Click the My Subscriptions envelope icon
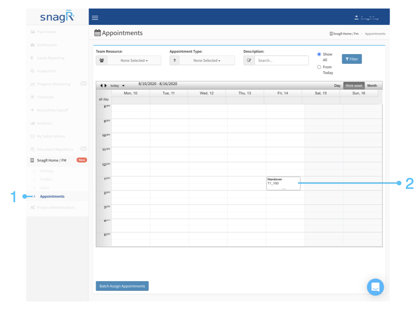The height and width of the screenshot is (312, 416). click(32, 136)
